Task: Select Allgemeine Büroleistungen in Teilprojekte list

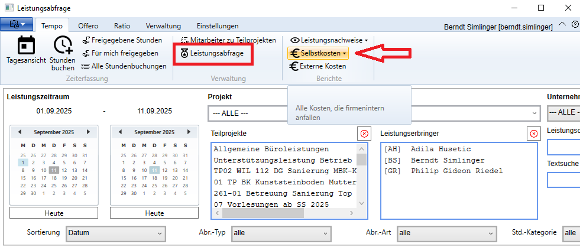Action: (x=271, y=149)
